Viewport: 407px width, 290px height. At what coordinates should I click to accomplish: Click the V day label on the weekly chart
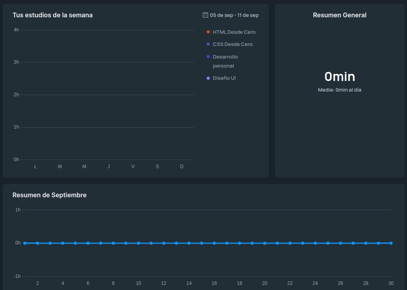pos(133,167)
